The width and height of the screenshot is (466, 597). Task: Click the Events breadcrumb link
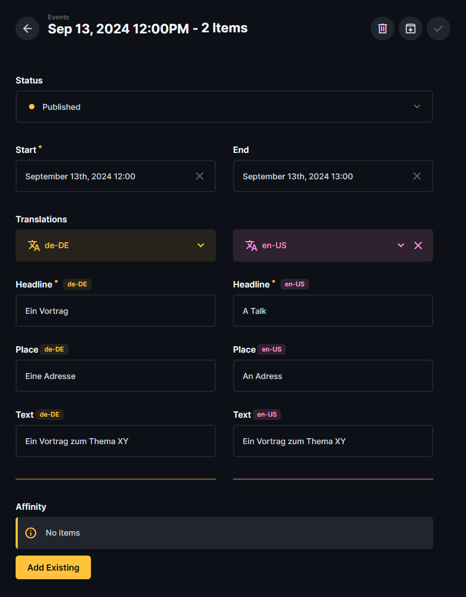click(58, 17)
